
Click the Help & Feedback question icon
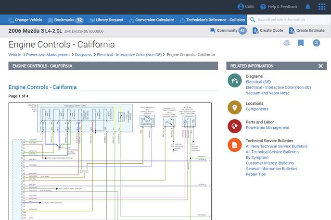pyautogui.click(x=263, y=7)
